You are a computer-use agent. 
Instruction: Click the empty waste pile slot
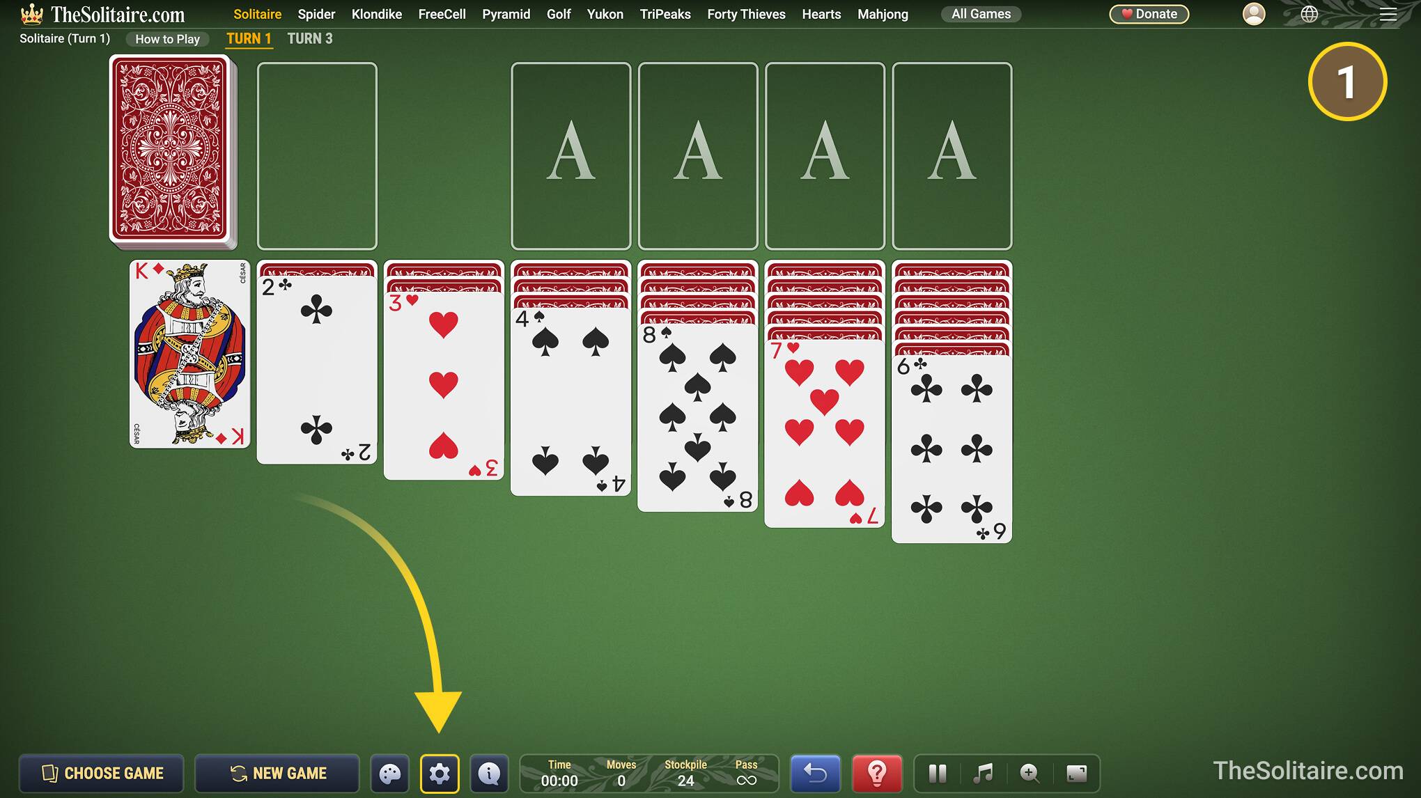coord(317,156)
